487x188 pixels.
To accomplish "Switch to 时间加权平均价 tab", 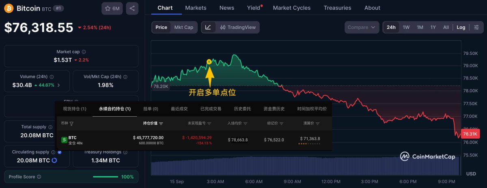I will tap(312, 109).
